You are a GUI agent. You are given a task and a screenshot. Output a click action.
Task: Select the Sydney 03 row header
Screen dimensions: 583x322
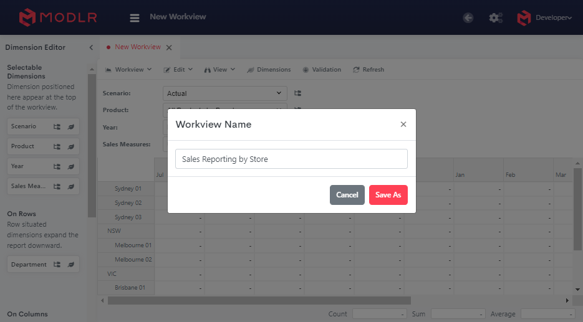coord(126,217)
